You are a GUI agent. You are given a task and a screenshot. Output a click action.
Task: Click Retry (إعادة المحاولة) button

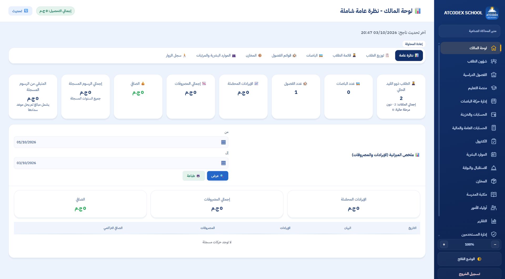click(414, 44)
